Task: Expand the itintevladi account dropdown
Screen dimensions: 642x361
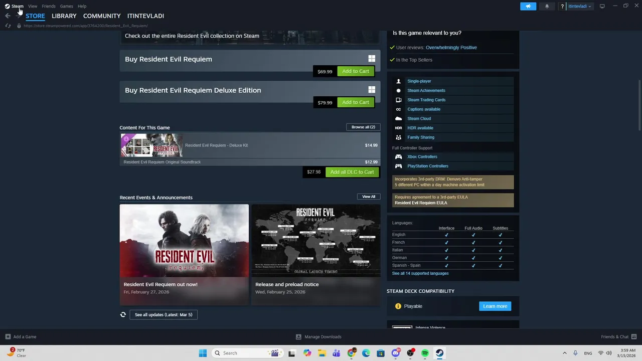Action: [580, 6]
